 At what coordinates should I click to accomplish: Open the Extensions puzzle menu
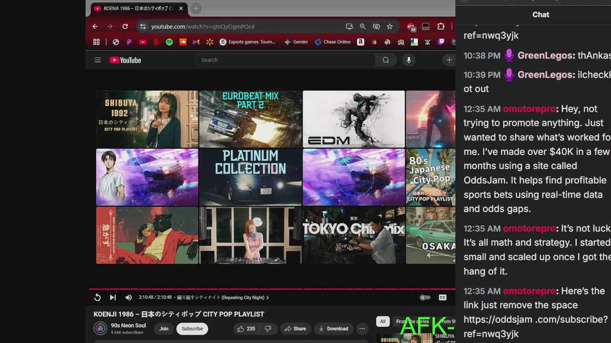pos(441,27)
